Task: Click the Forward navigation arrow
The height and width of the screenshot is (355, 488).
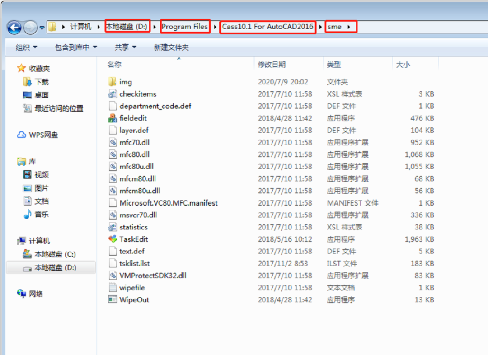Action: coord(30,28)
